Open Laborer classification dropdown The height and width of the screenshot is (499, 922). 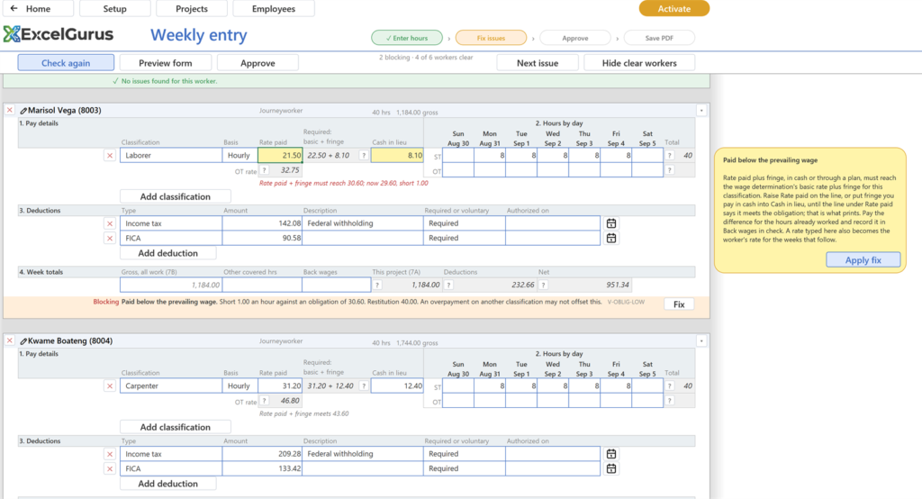171,155
